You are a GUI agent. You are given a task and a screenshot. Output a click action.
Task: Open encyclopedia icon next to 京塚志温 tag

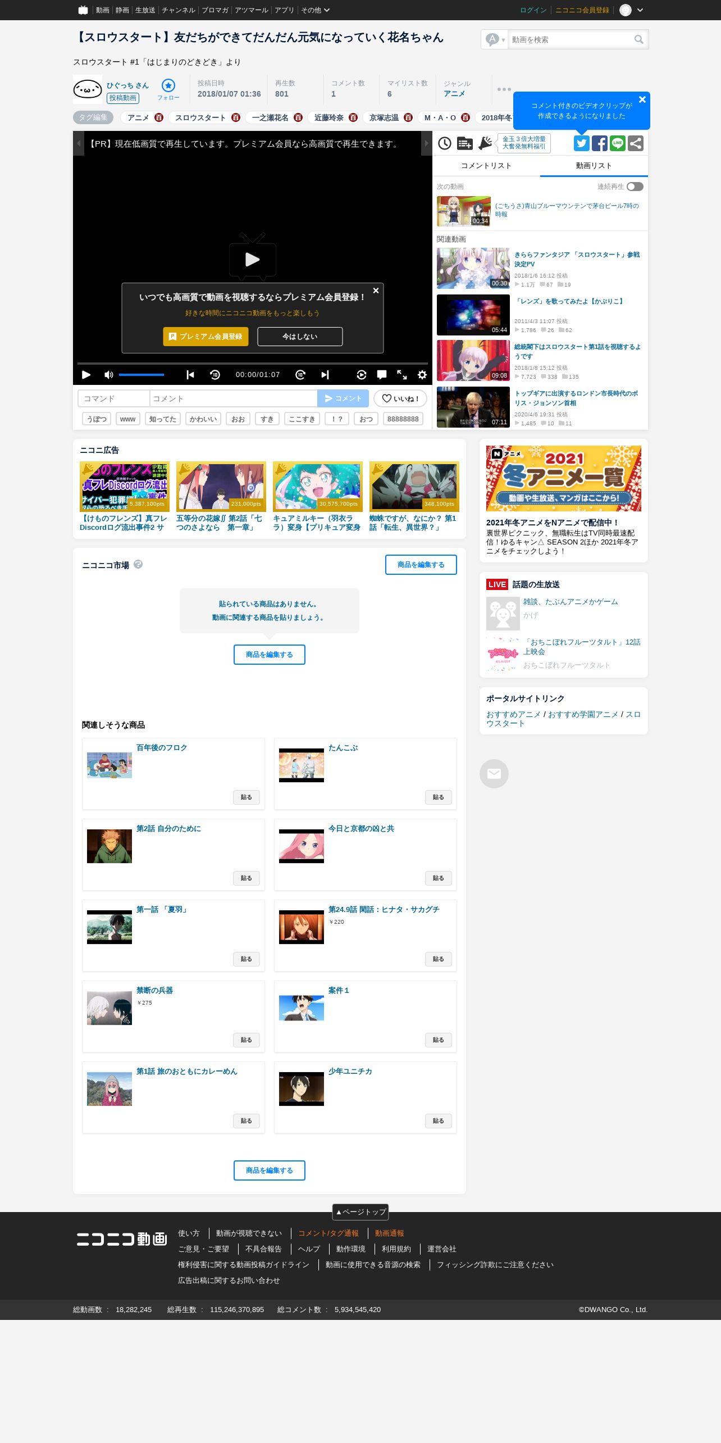point(408,117)
